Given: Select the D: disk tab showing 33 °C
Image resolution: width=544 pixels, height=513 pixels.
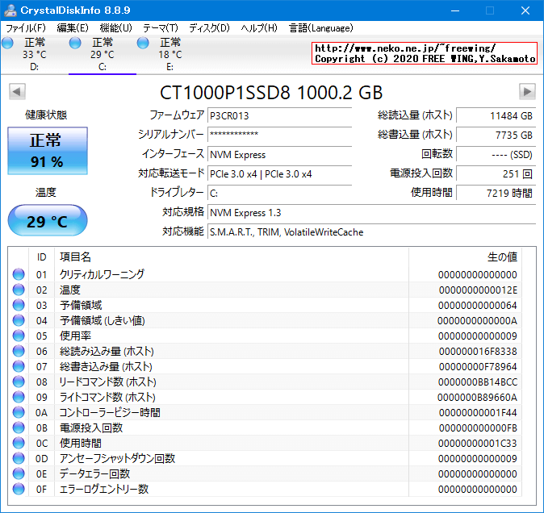Looking at the screenshot, I should coord(35,55).
